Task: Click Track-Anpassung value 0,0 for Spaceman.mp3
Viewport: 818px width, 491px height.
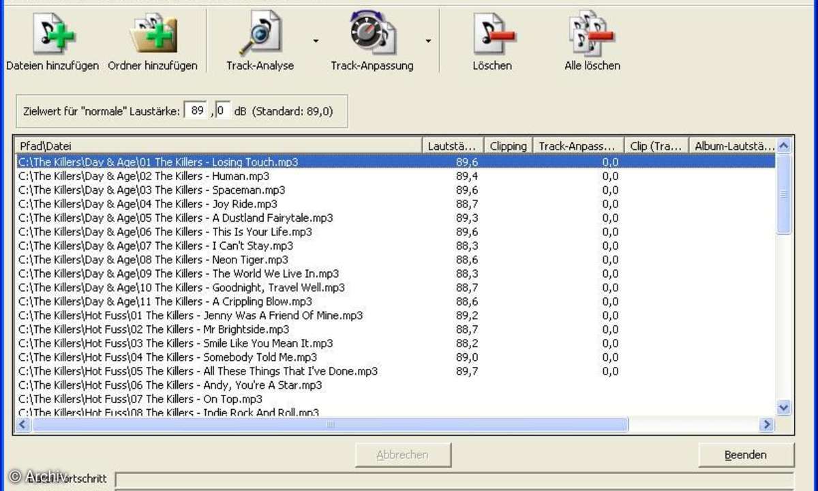Action: click(610, 190)
